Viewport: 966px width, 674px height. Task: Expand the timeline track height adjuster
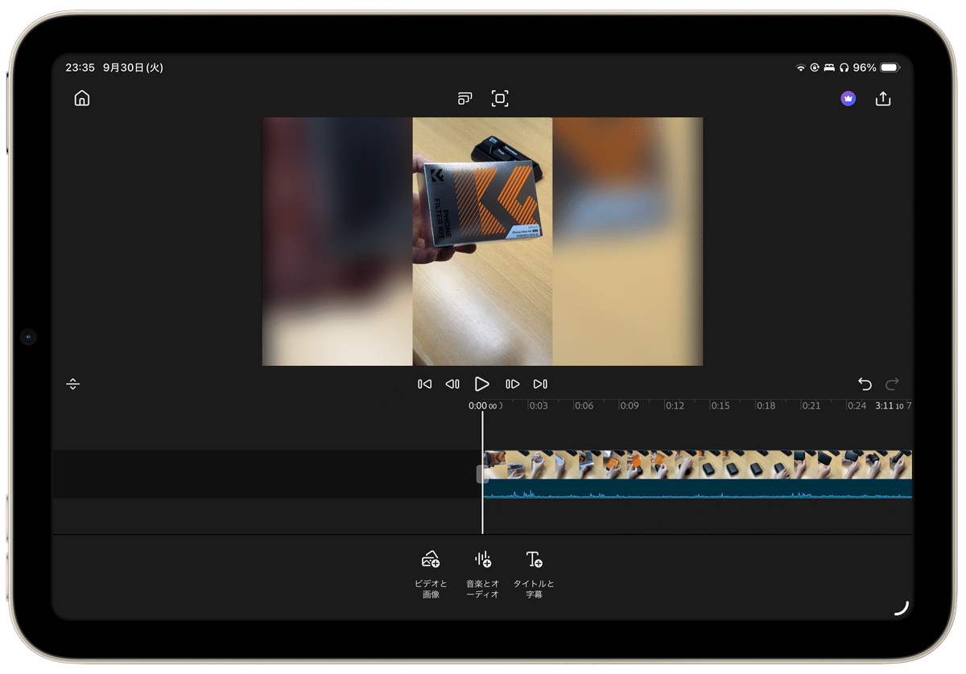point(72,384)
